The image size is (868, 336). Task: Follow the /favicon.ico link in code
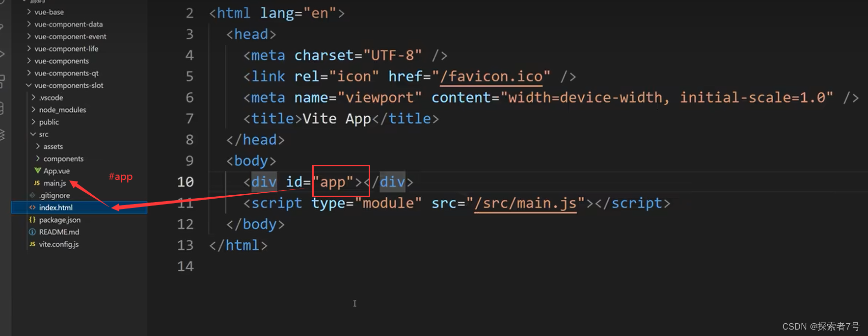tap(491, 77)
